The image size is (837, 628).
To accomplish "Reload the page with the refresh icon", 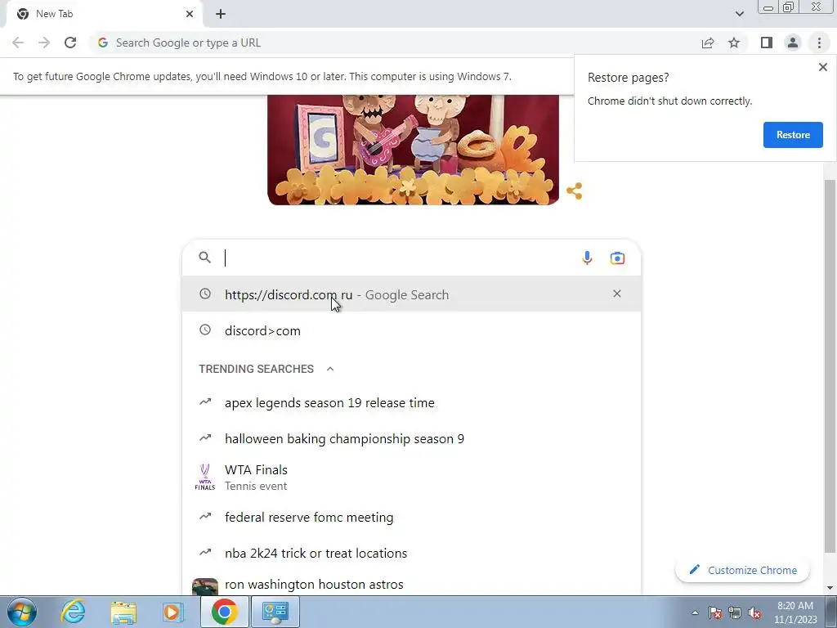I will coord(70,43).
